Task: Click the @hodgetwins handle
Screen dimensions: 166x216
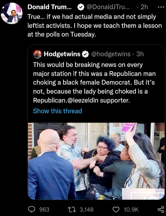Action: [111, 54]
